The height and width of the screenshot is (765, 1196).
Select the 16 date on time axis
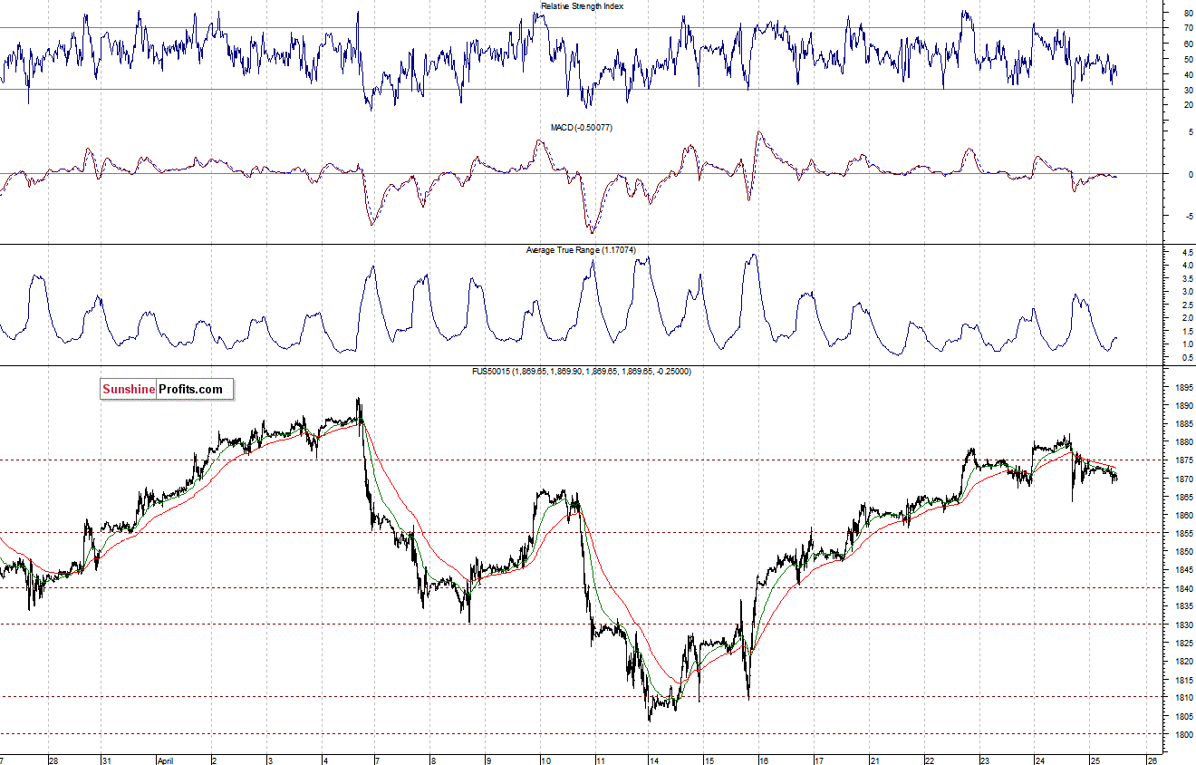coord(764,760)
